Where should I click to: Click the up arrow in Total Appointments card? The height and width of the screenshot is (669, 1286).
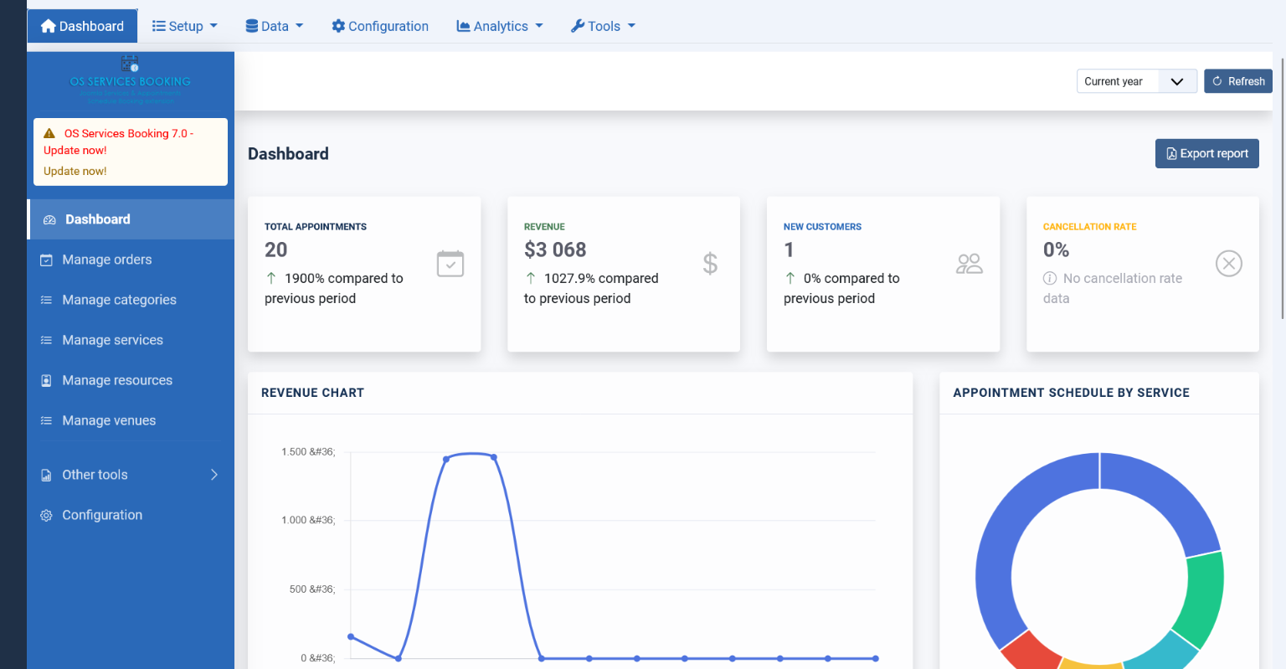point(271,278)
